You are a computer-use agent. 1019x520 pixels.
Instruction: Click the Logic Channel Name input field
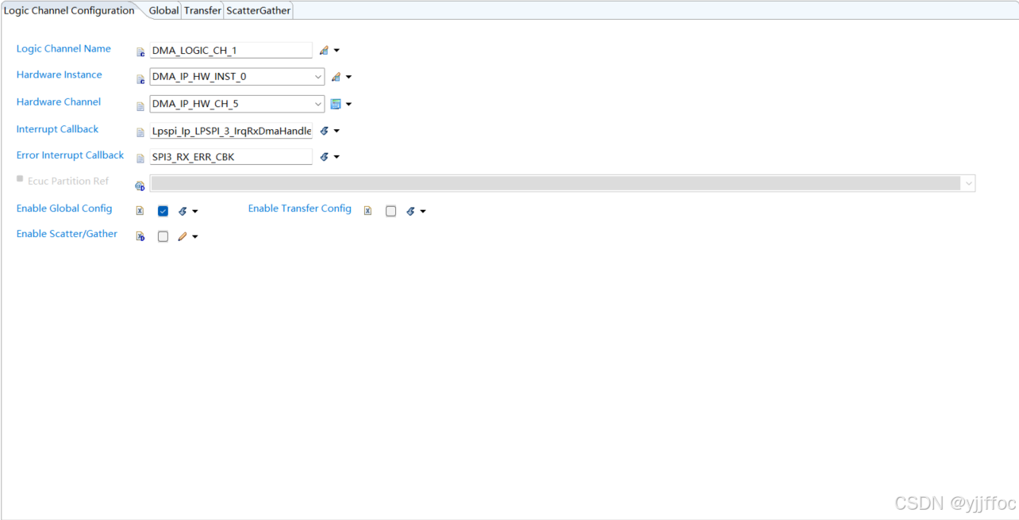coord(231,50)
